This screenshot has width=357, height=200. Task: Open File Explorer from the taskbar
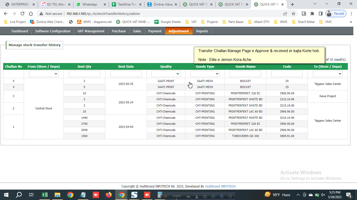coord(57,195)
